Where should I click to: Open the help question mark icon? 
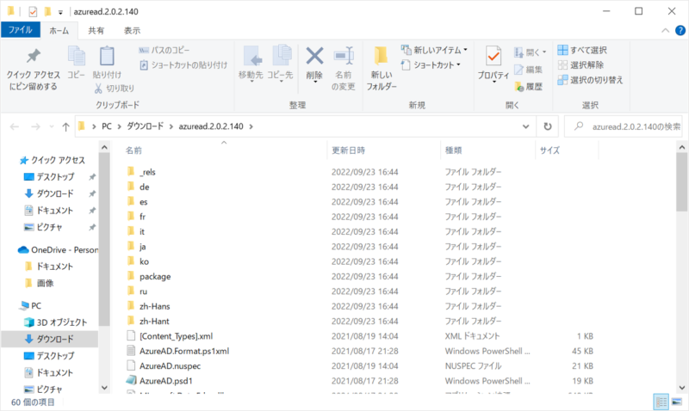[x=679, y=30]
